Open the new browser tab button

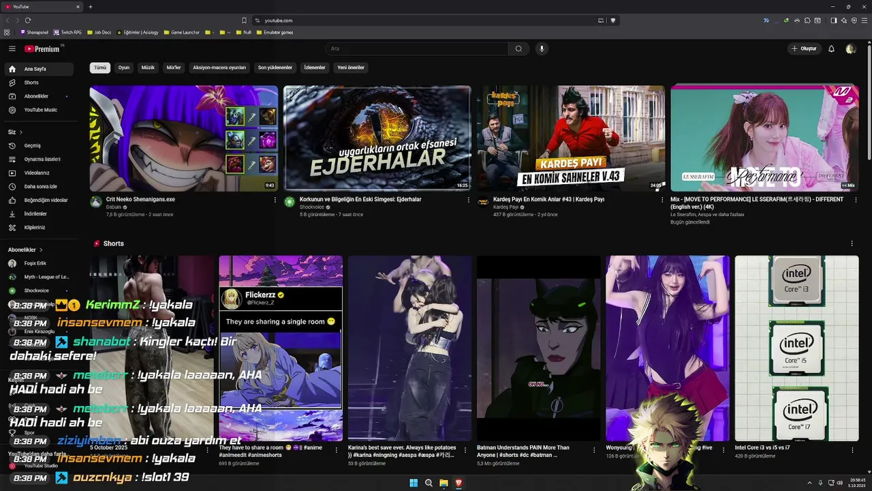tap(91, 7)
